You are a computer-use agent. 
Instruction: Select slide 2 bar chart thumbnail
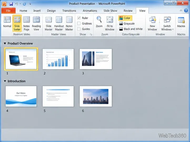click(58, 59)
